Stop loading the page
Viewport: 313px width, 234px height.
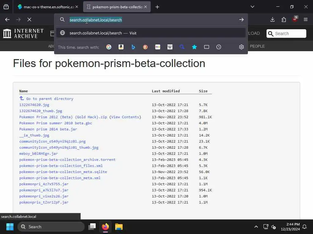pyautogui.click(x=29, y=19)
